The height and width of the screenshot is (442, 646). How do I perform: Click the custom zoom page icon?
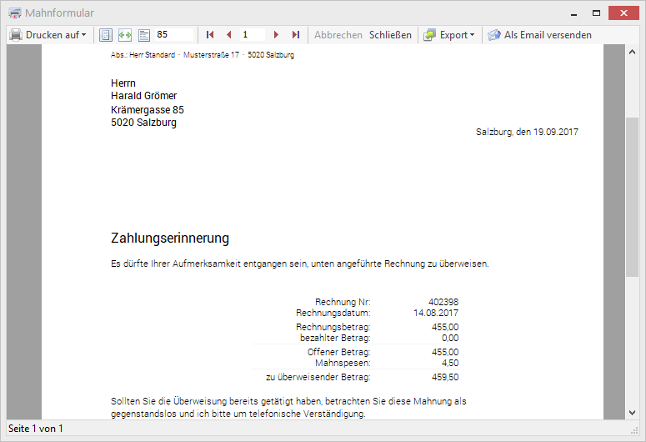143,35
